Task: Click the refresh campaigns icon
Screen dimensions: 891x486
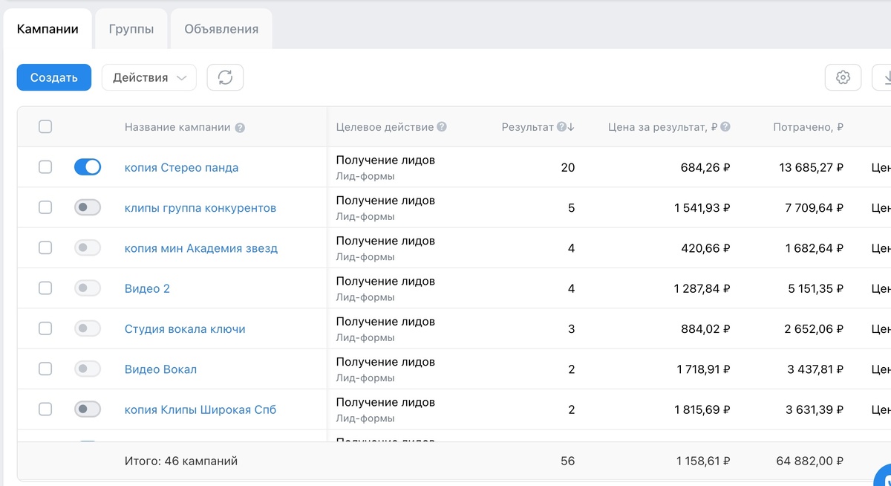Action: coord(225,77)
